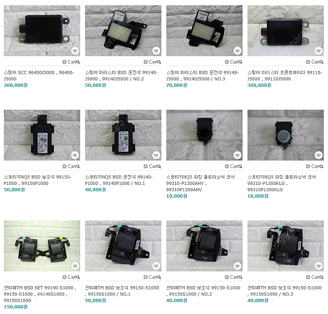Open 스팅어 SCC 96400J5000 product title
The height and width of the screenshot is (314, 328).
tap(39, 76)
